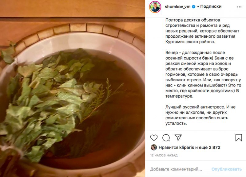The height and width of the screenshot is (177, 246).
Task: Open shumkov_vm profile avatar
Action: click(155, 7)
